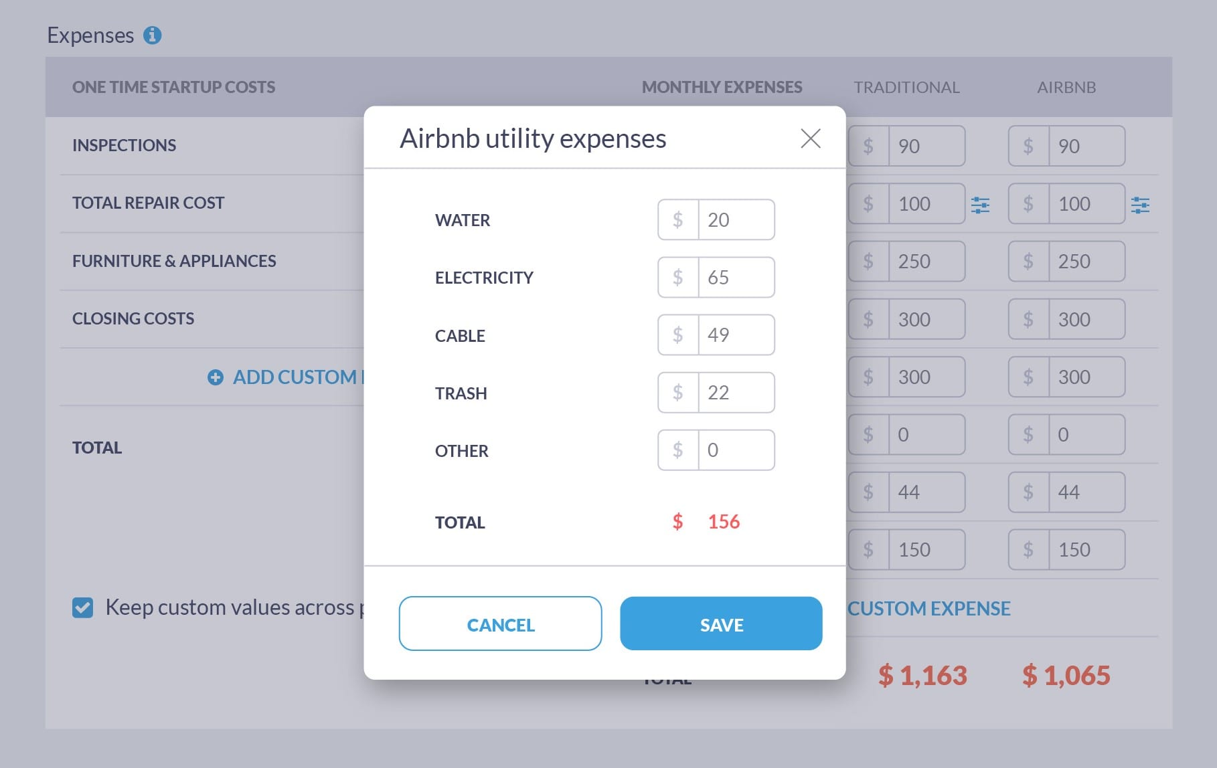Click the Water amount input field
The height and width of the screenshot is (768, 1217).
[736, 220]
